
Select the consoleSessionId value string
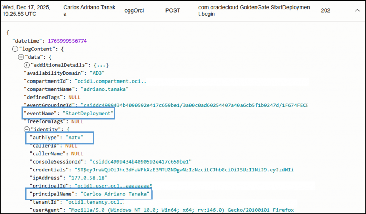(141, 161)
